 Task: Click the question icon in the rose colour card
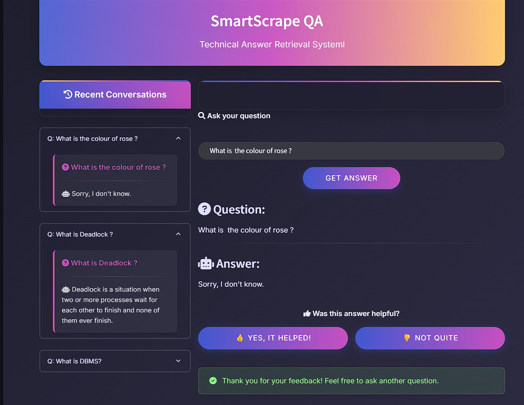(x=65, y=167)
